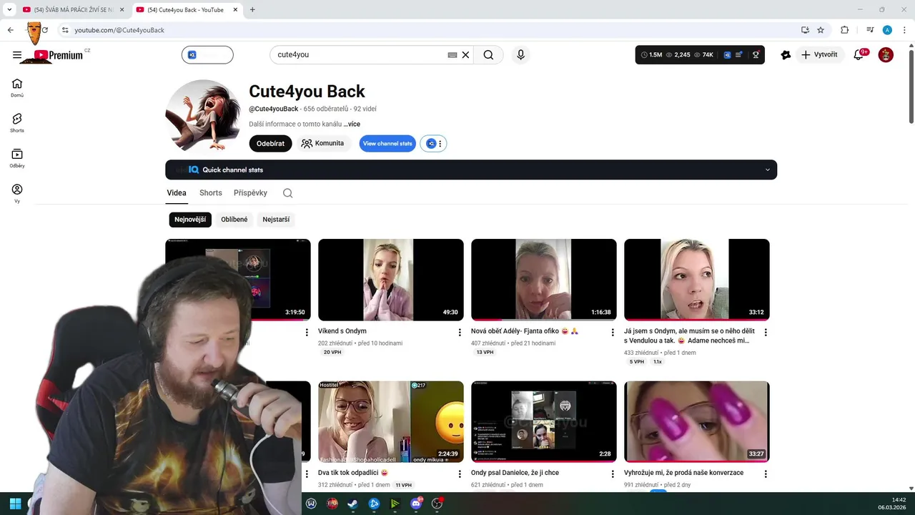Open Windows Start menu

pyautogui.click(x=15, y=504)
